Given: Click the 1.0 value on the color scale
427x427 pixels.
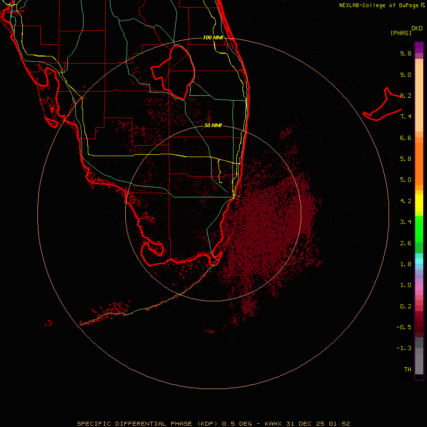Looking at the screenshot, I should coord(406,285).
